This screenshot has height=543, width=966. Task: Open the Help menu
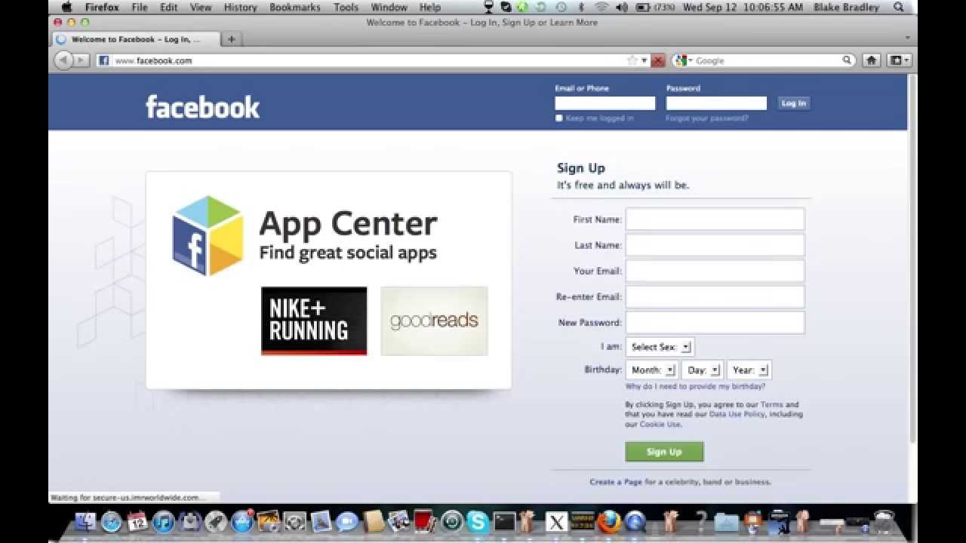[429, 7]
